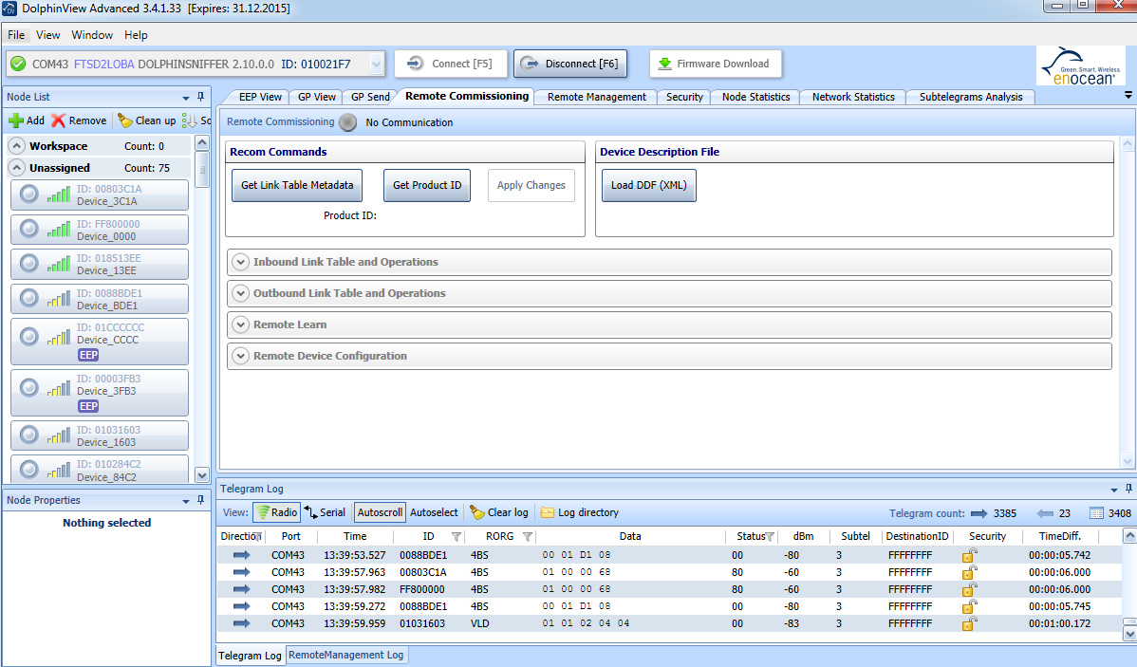This screenshot has height=667, width=1137.
Task: Expand Remote Device Configuration section
Action: point(241,356)
